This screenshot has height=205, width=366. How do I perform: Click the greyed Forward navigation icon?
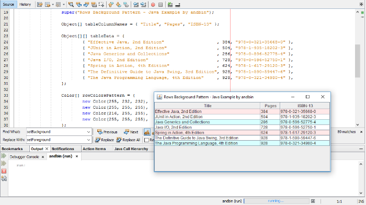point(58,4)
